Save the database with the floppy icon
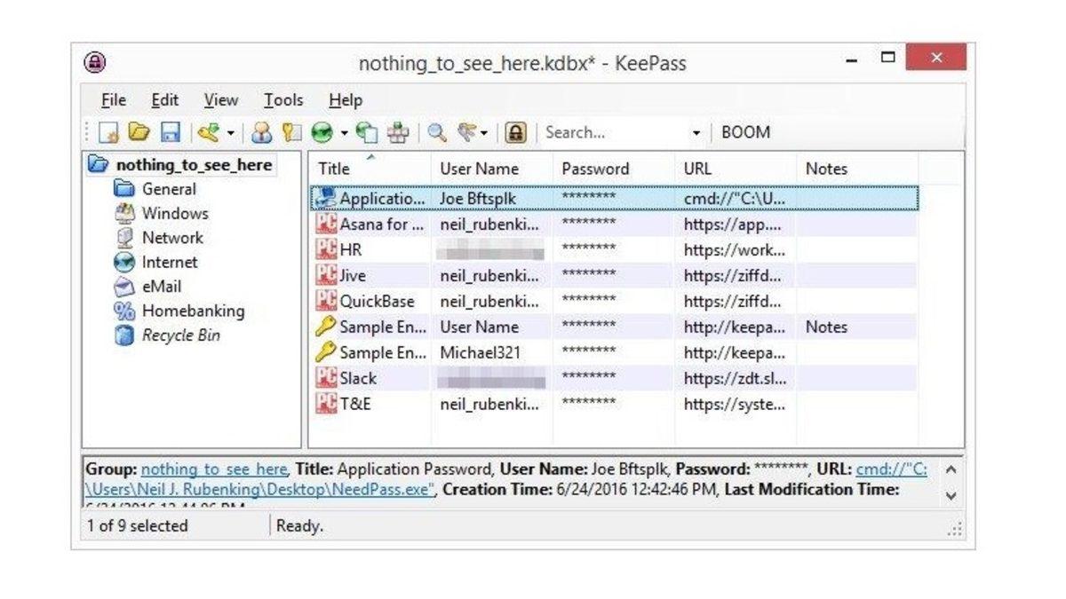The width and height of the screenshot is (1066, 599). (x=171, y=133)
